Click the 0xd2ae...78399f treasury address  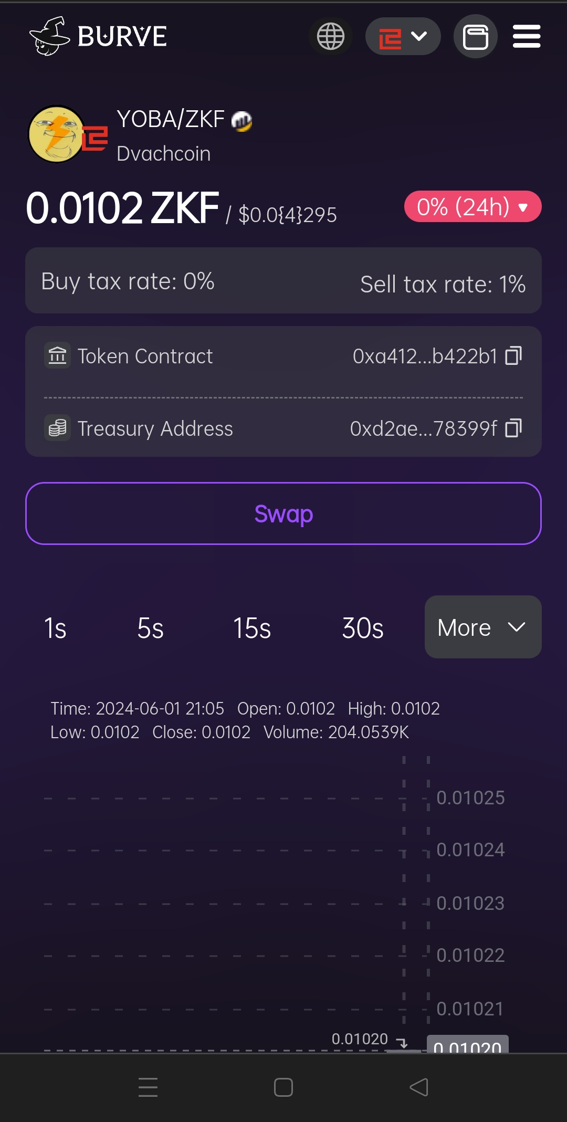423,429
